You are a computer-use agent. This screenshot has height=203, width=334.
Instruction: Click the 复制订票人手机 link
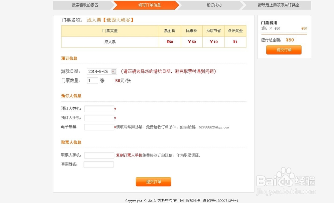pyautogui.click(x=129, y=156)
